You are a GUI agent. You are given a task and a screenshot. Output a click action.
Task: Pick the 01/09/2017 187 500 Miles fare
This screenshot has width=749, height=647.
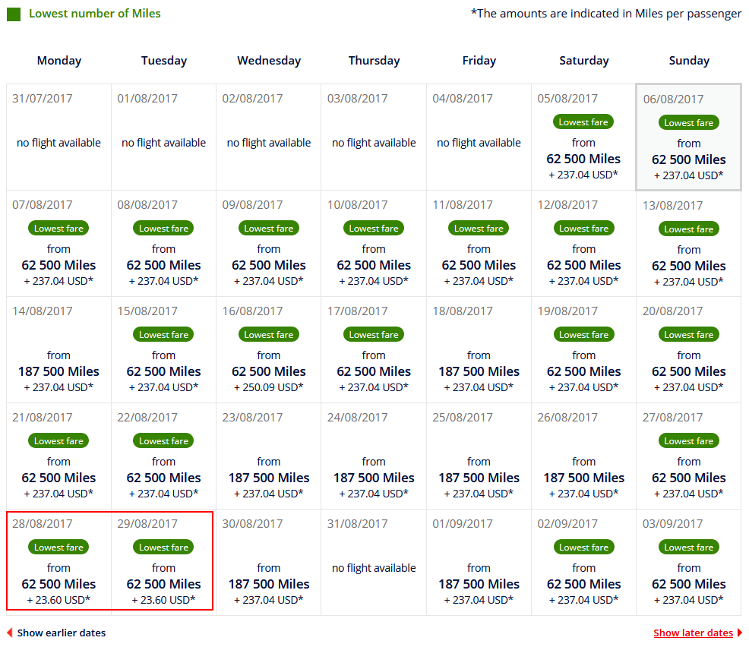pos(479,562)
